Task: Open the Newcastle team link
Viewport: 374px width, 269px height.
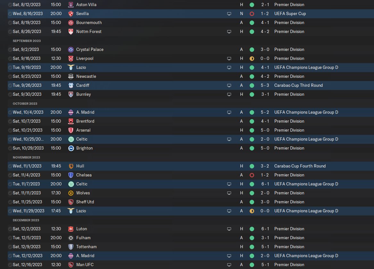Action: [86, 77]
